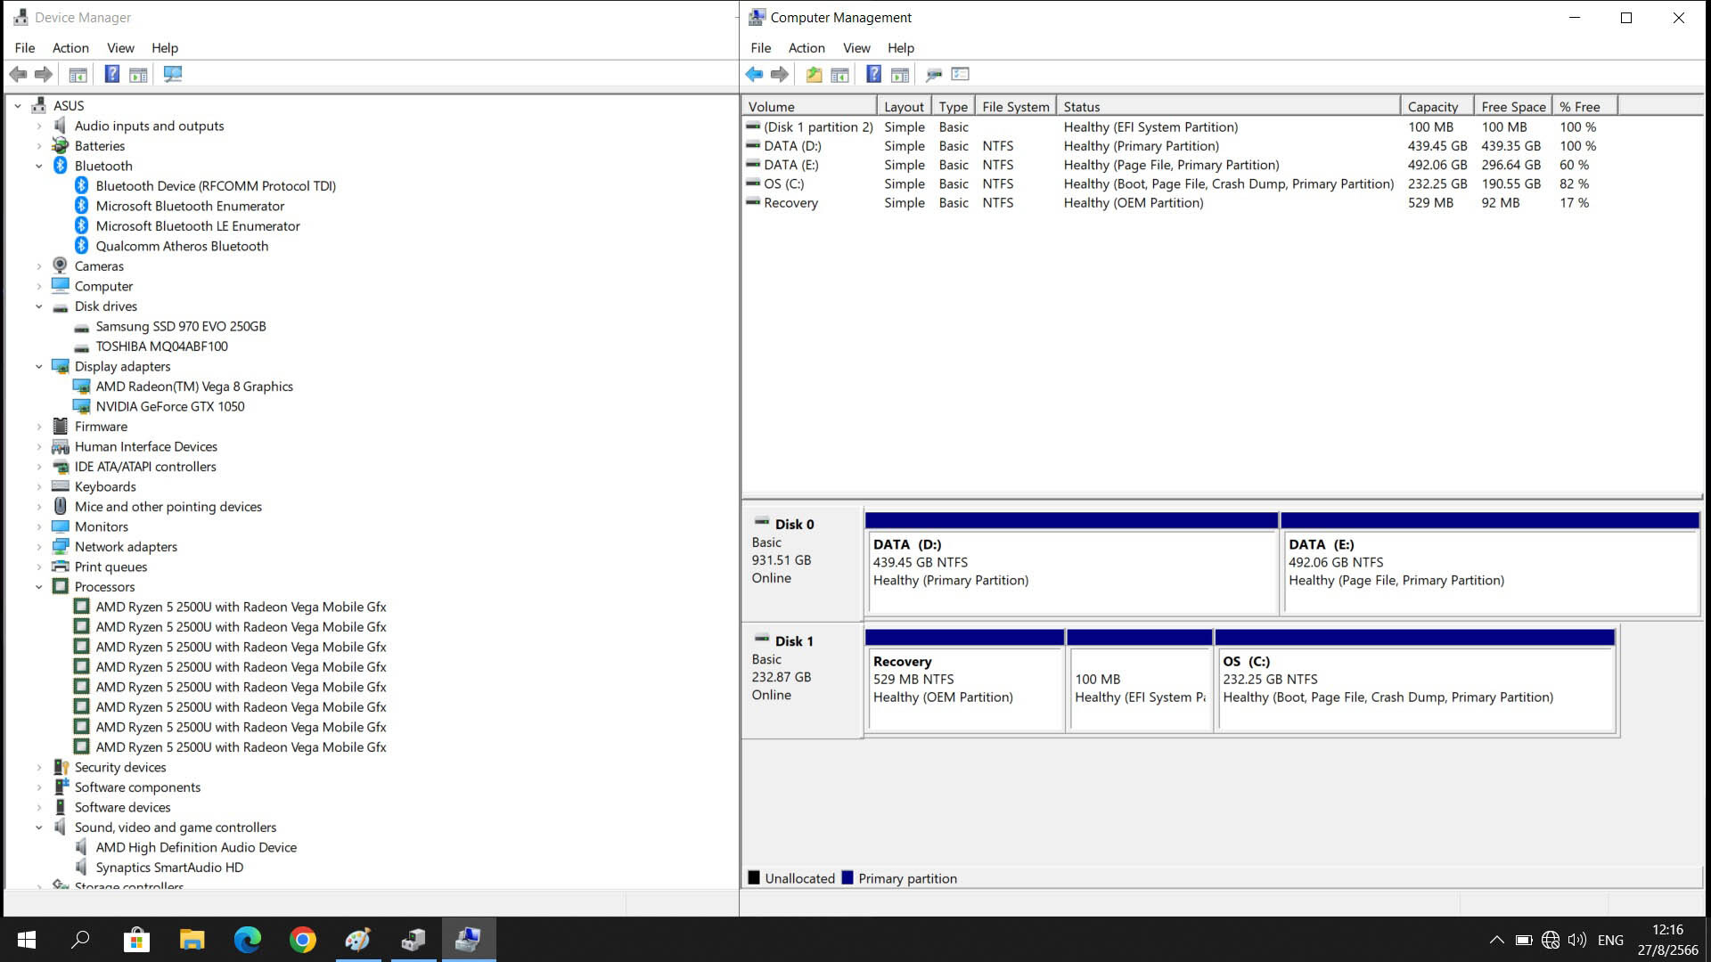Click Forward arrow in Device Manager toolbar
Viewport: 1711px width, 962px height.
tap(43, 74)
